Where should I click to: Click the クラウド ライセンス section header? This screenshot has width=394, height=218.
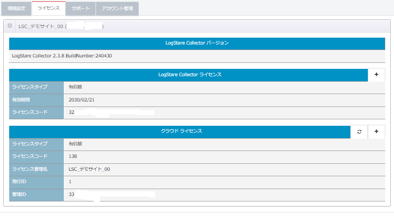pos(180,131)
